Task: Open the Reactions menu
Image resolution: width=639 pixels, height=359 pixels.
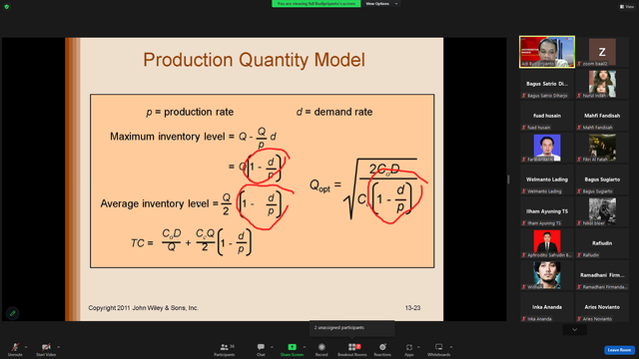Action: click(x=382, y=349)
